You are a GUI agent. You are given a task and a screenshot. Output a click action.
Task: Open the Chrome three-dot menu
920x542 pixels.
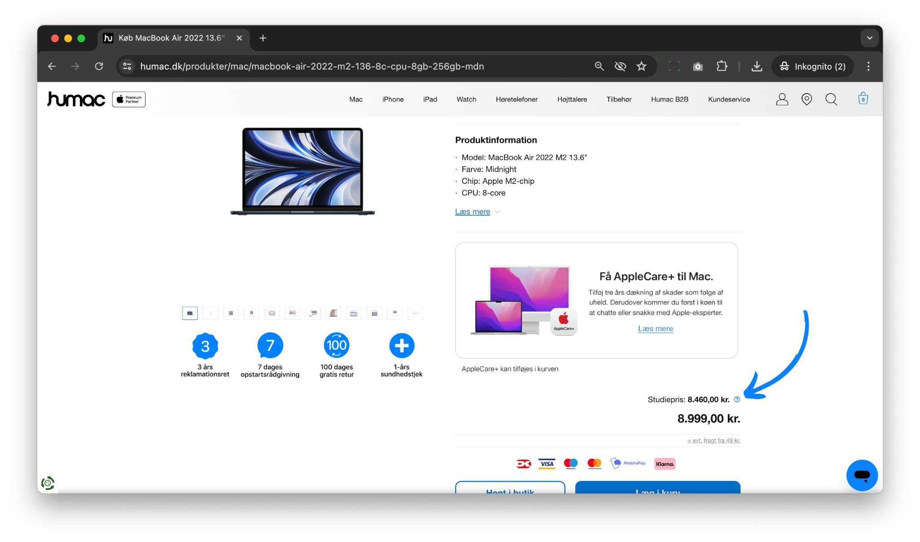point(868,67)
